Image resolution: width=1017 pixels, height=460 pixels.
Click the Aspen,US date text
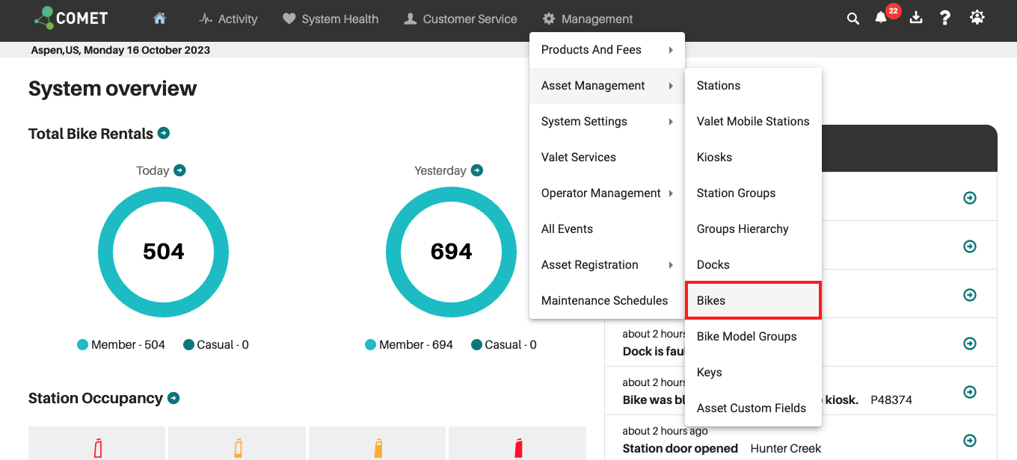120,50
